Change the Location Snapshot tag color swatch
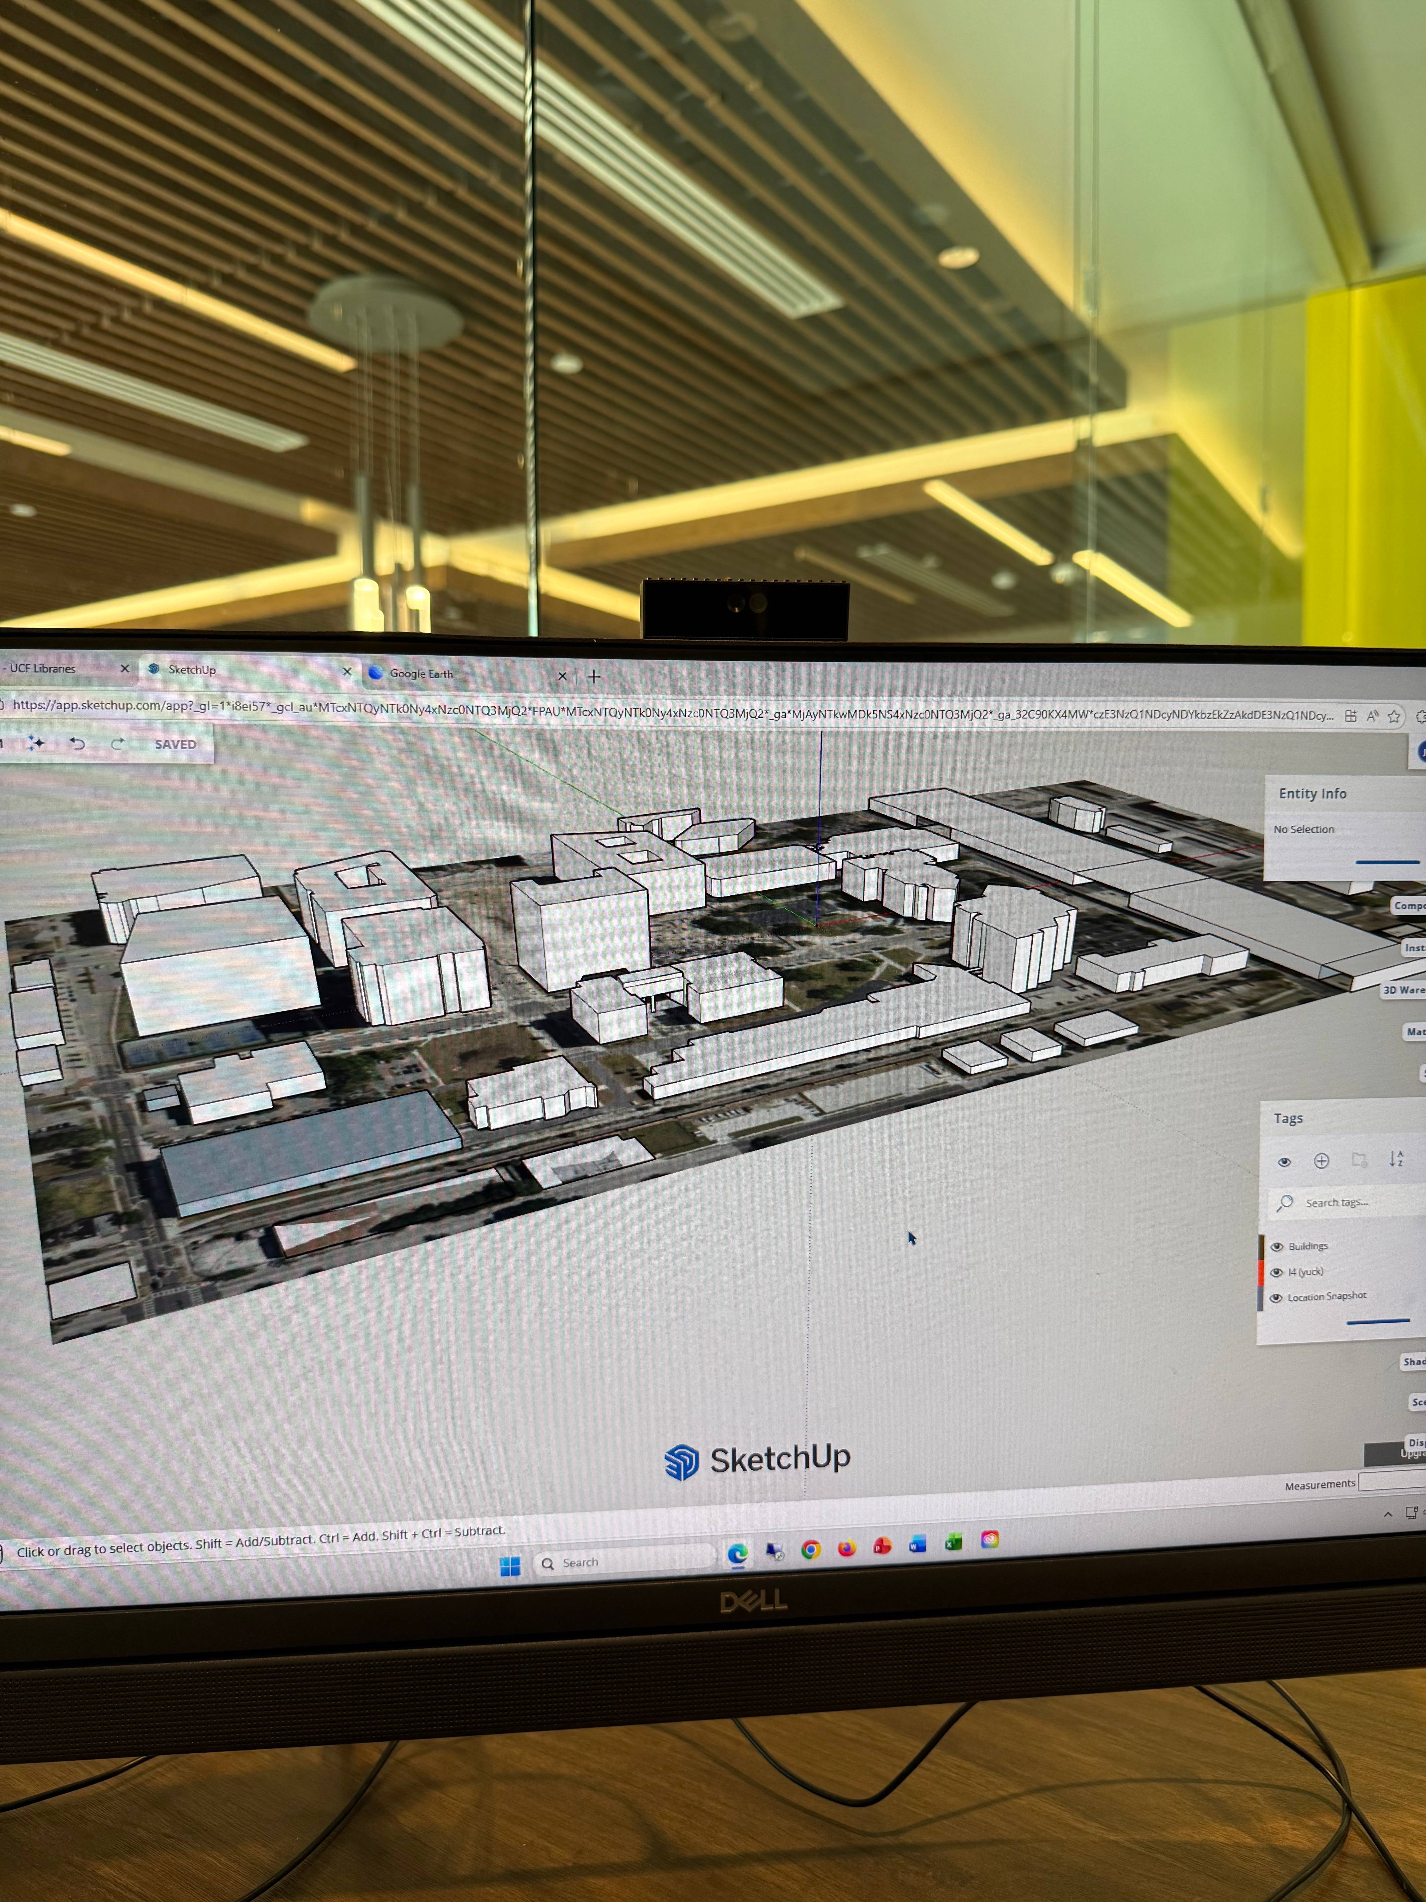The image size is (1426, 1902). coord(1261,1298)
